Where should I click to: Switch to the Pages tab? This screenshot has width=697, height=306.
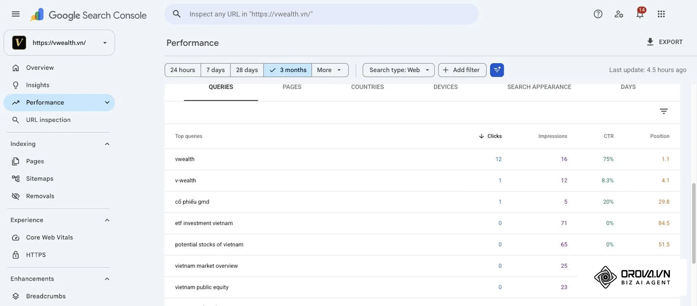click(292, 87)
